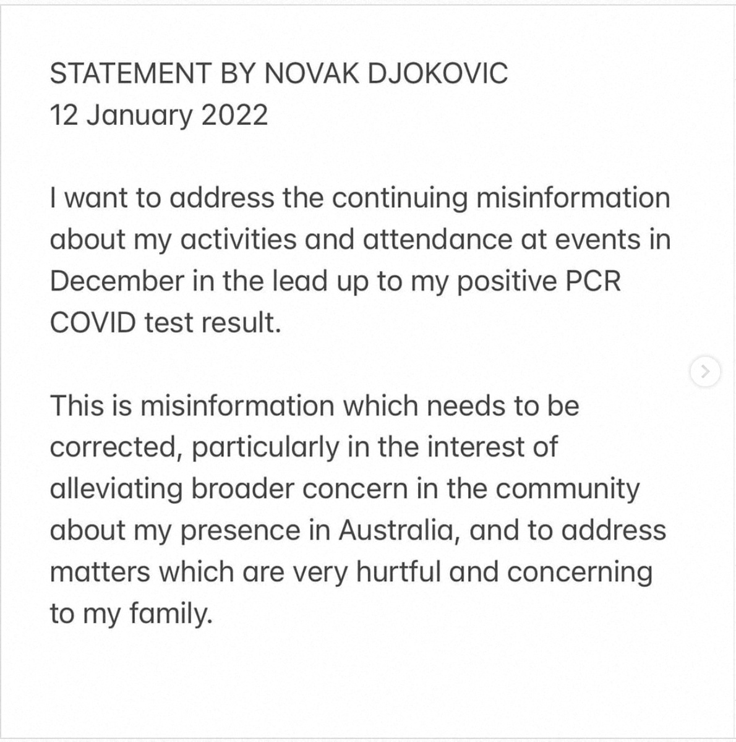This screenshot has width=736, height=742.
Task: Click the word 'corrected,' in second paragraph
Action: pos(116,448)
